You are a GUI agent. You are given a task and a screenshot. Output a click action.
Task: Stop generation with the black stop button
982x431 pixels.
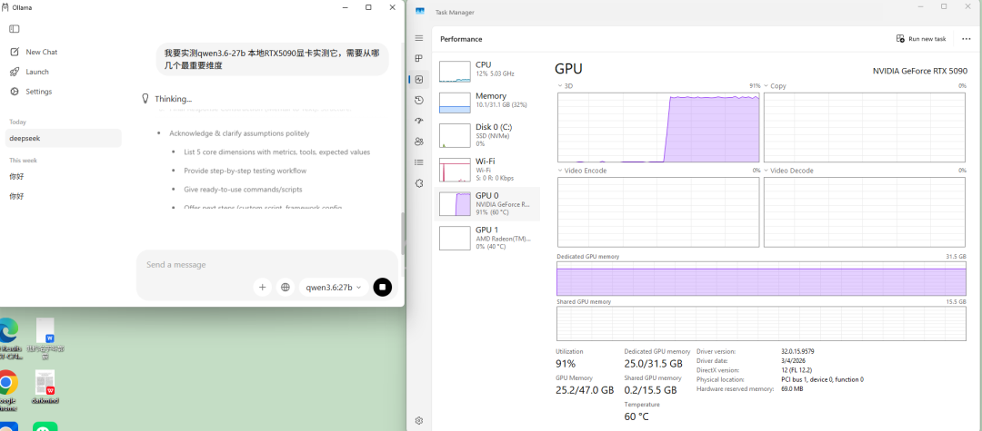click(383, 288)
